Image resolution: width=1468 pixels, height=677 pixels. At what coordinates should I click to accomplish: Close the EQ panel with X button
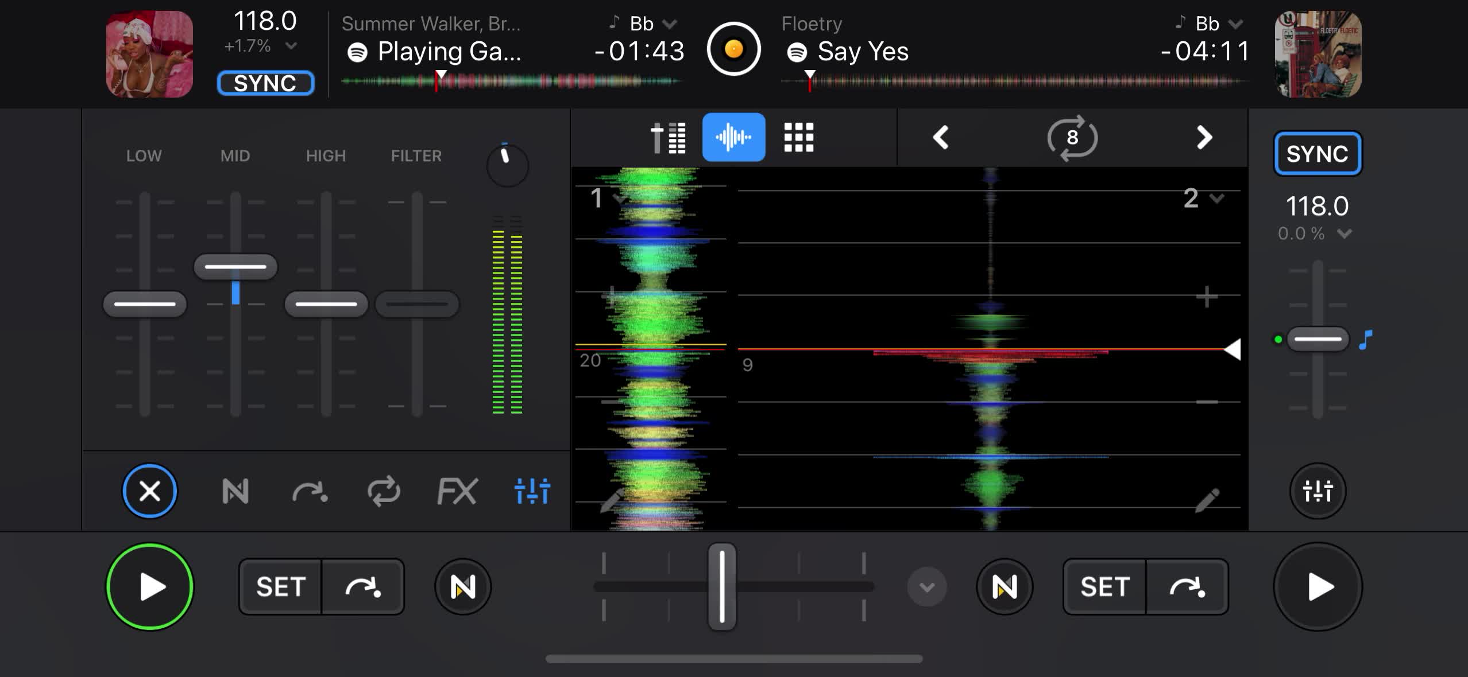(150, 491)
